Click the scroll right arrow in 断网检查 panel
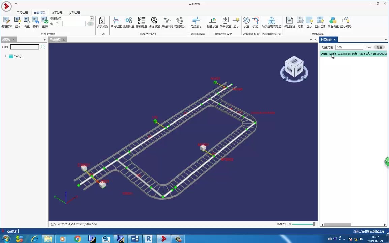Viewport: 389px width, 243px height. coord(385,225)
